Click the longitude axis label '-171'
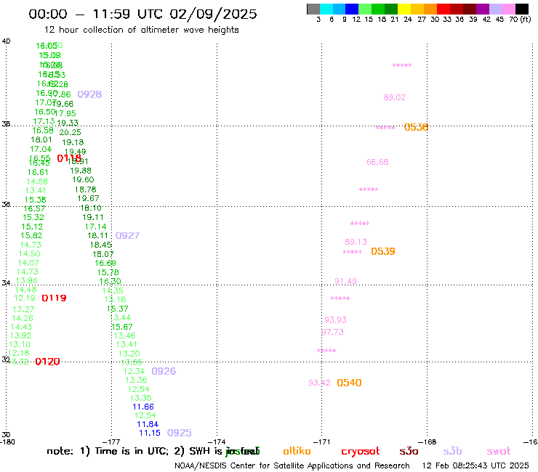 click(321, 442)
